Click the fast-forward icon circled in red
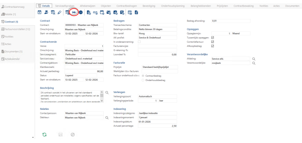Viewport: 302px width, 143px height. tap(74, 12)
